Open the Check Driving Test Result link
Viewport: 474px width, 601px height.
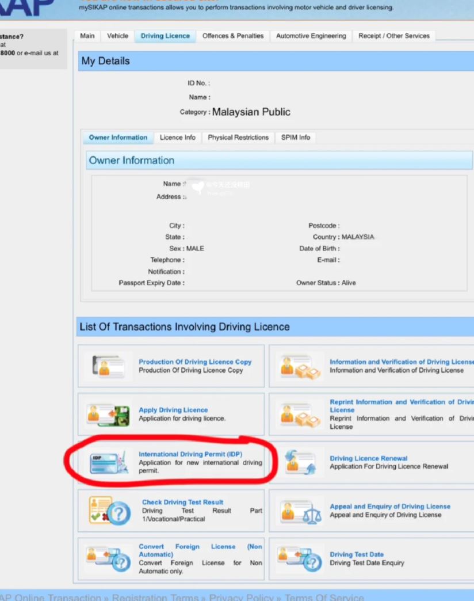(182, 502)
